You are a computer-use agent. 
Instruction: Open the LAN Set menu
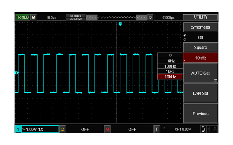[x=200, y=93]
